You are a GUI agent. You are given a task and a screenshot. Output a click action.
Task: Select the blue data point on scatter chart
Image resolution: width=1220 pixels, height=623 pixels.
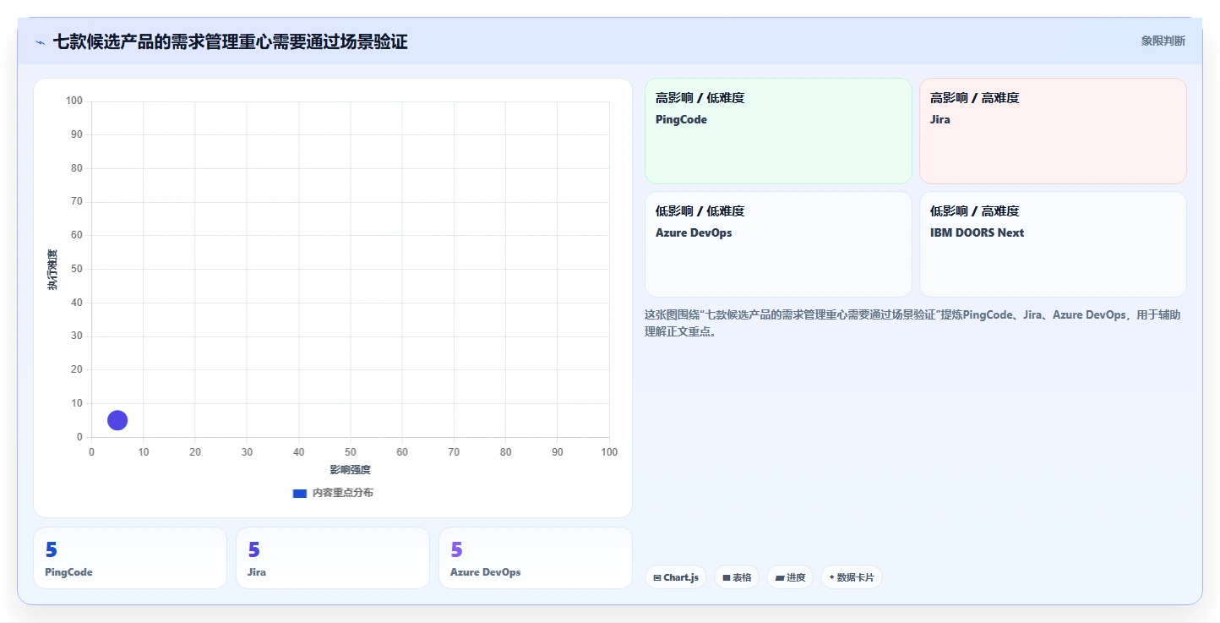point(117,420)
